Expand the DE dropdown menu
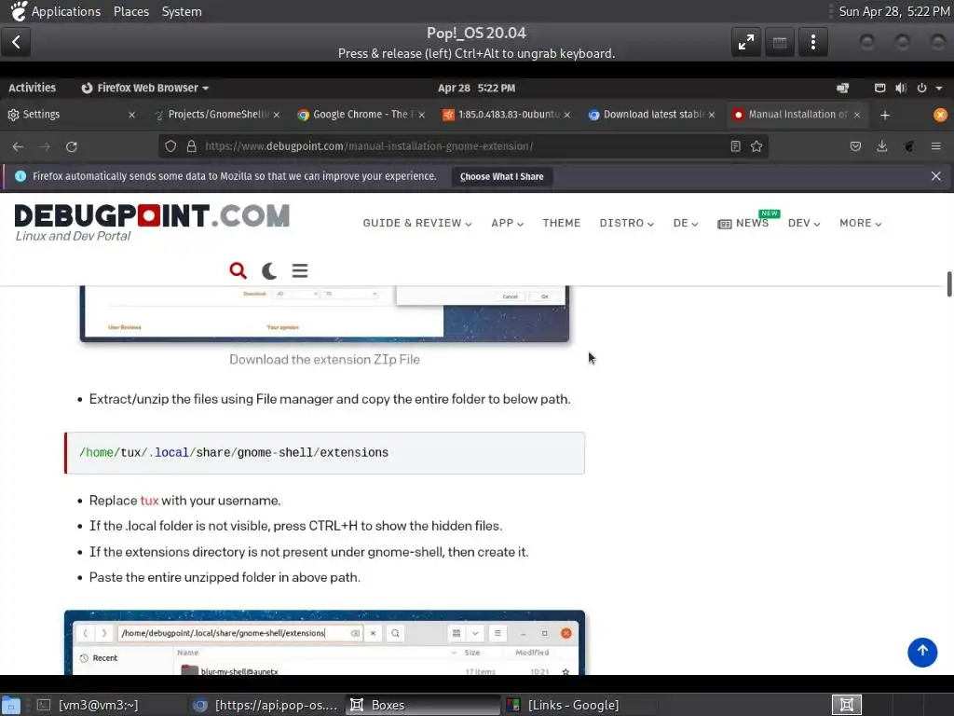 (685, 223)
